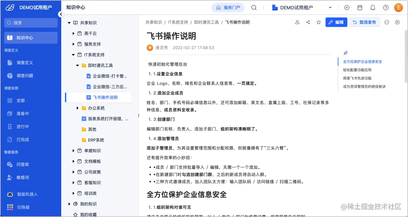Open the more options ellipsis icon

coord(387,22)
